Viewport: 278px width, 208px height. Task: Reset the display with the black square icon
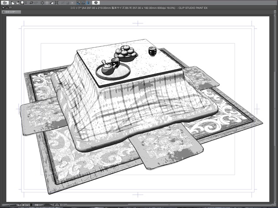[x=31, y=205]
